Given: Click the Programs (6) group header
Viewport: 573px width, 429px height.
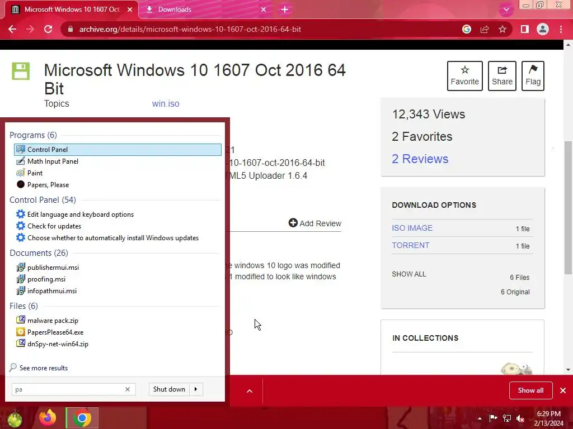Looking at the screenshot, I should [x=33, y=135].
